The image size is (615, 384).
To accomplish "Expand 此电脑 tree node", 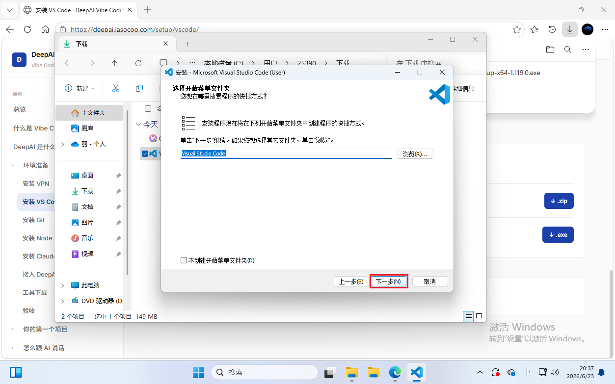I will point(62,285).
